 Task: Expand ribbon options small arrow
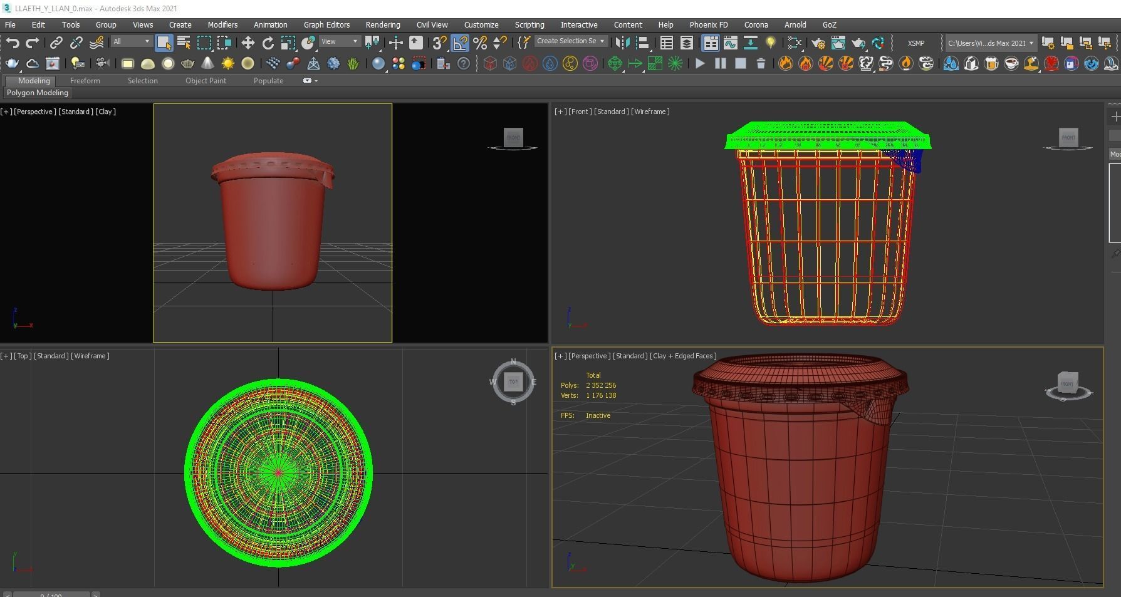[x=316, y=81]
